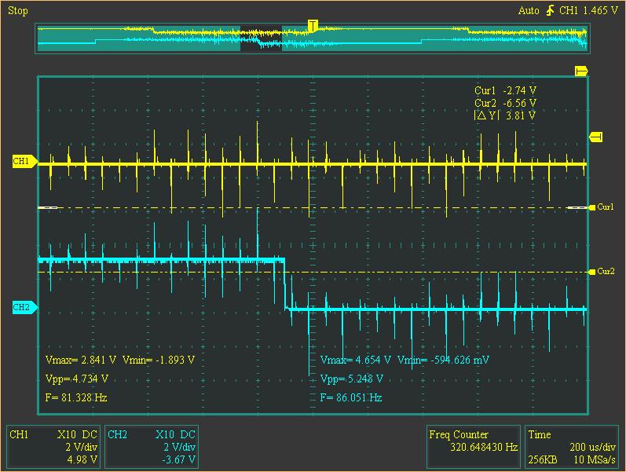Viewport: 626px width, 472px height.
Task: Click the waveform overview memory bar
Action: pyautogui.click(x=312, y=38)
